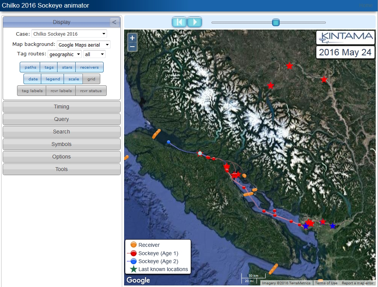Toggle the paths display option
The width and height of the screenshot is (378, 287).
coord(30,67)
